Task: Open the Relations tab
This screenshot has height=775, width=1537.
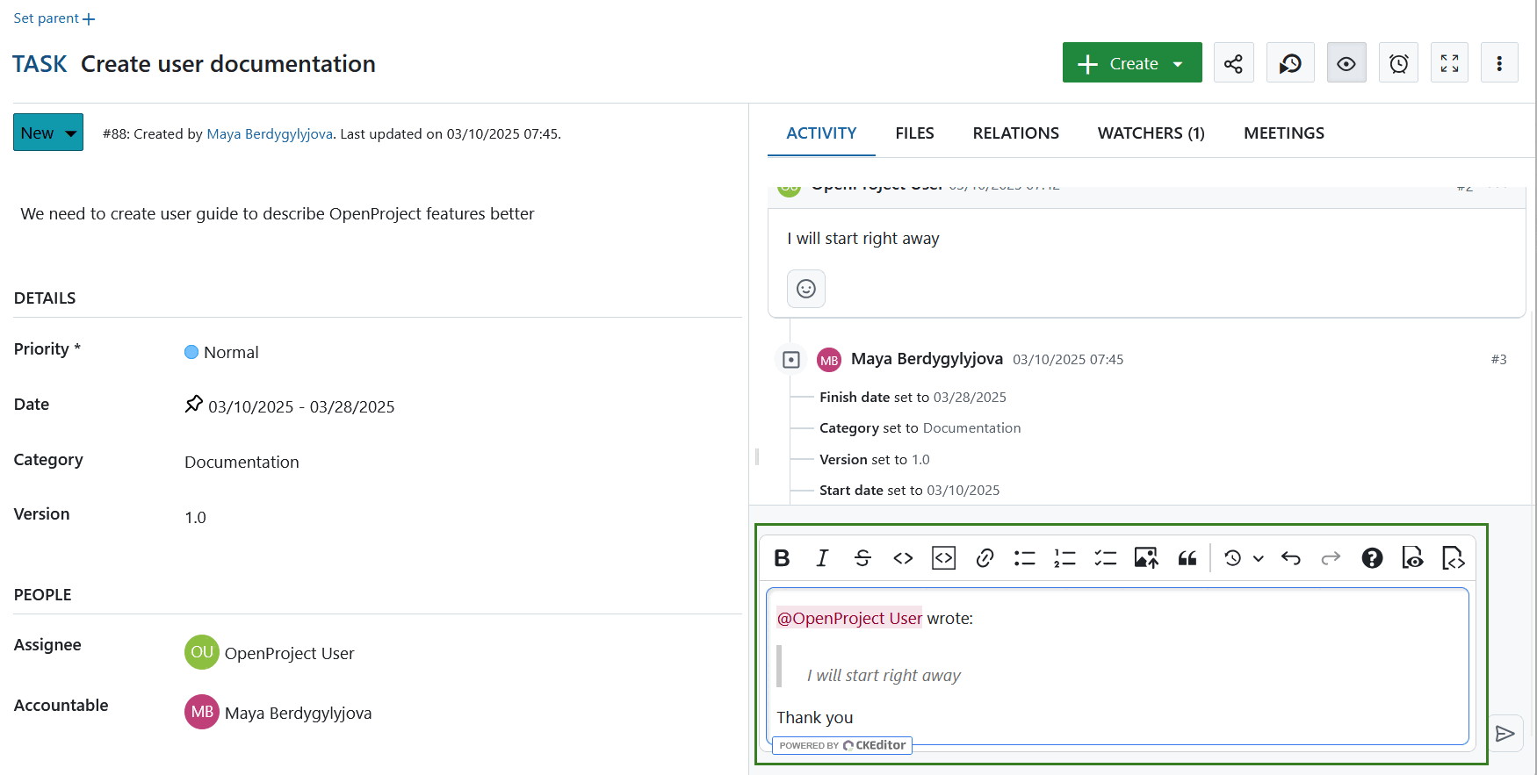Action: click(x=1015, y=133)
